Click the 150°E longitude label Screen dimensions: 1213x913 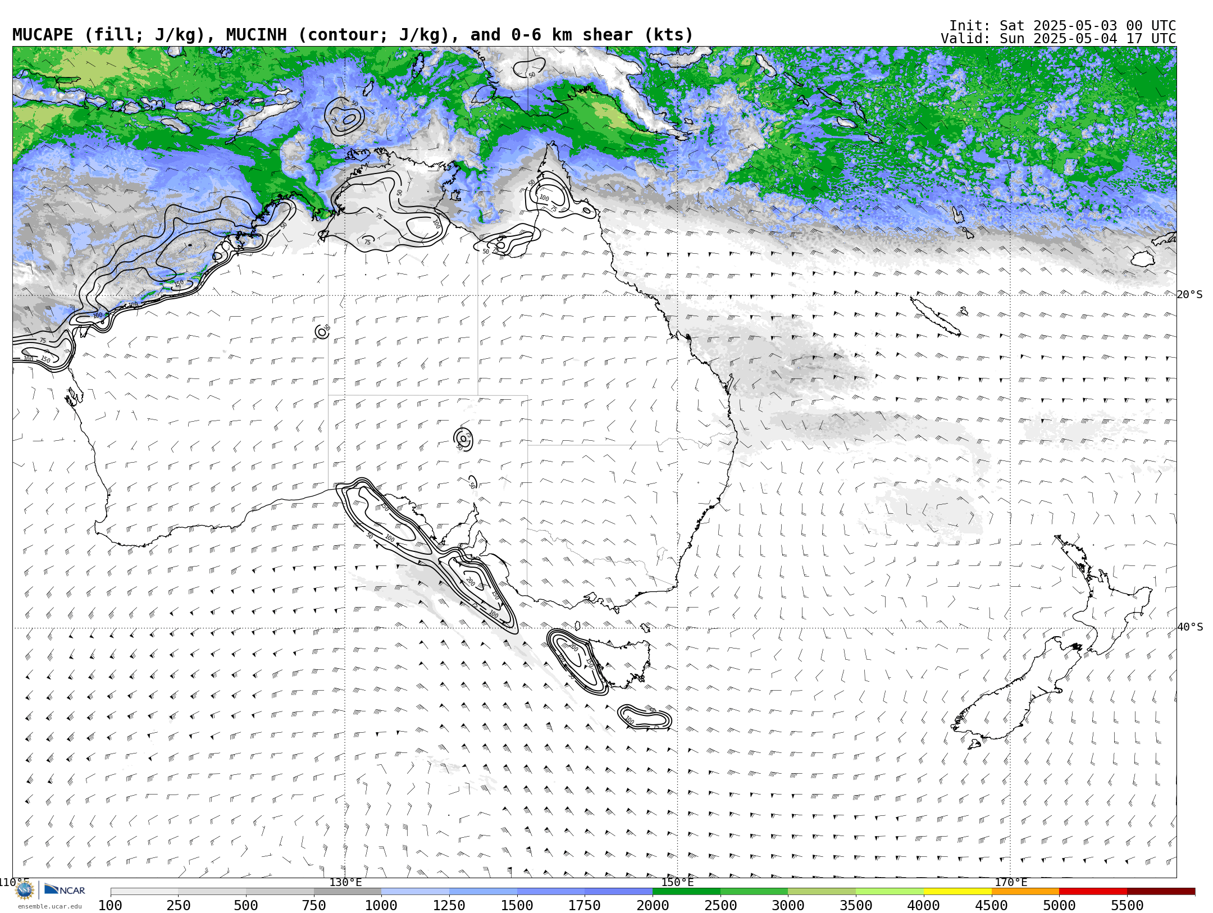677,882
